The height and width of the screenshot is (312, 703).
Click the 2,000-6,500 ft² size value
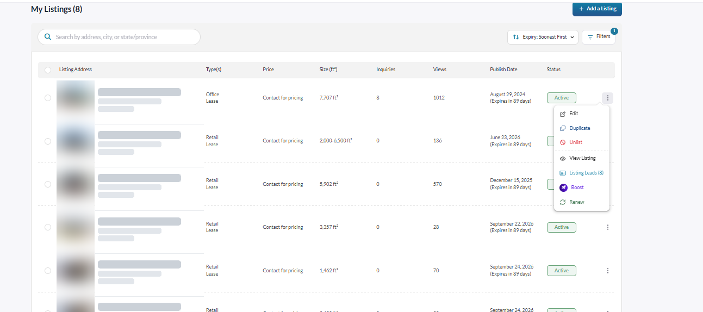coord(336,141)
